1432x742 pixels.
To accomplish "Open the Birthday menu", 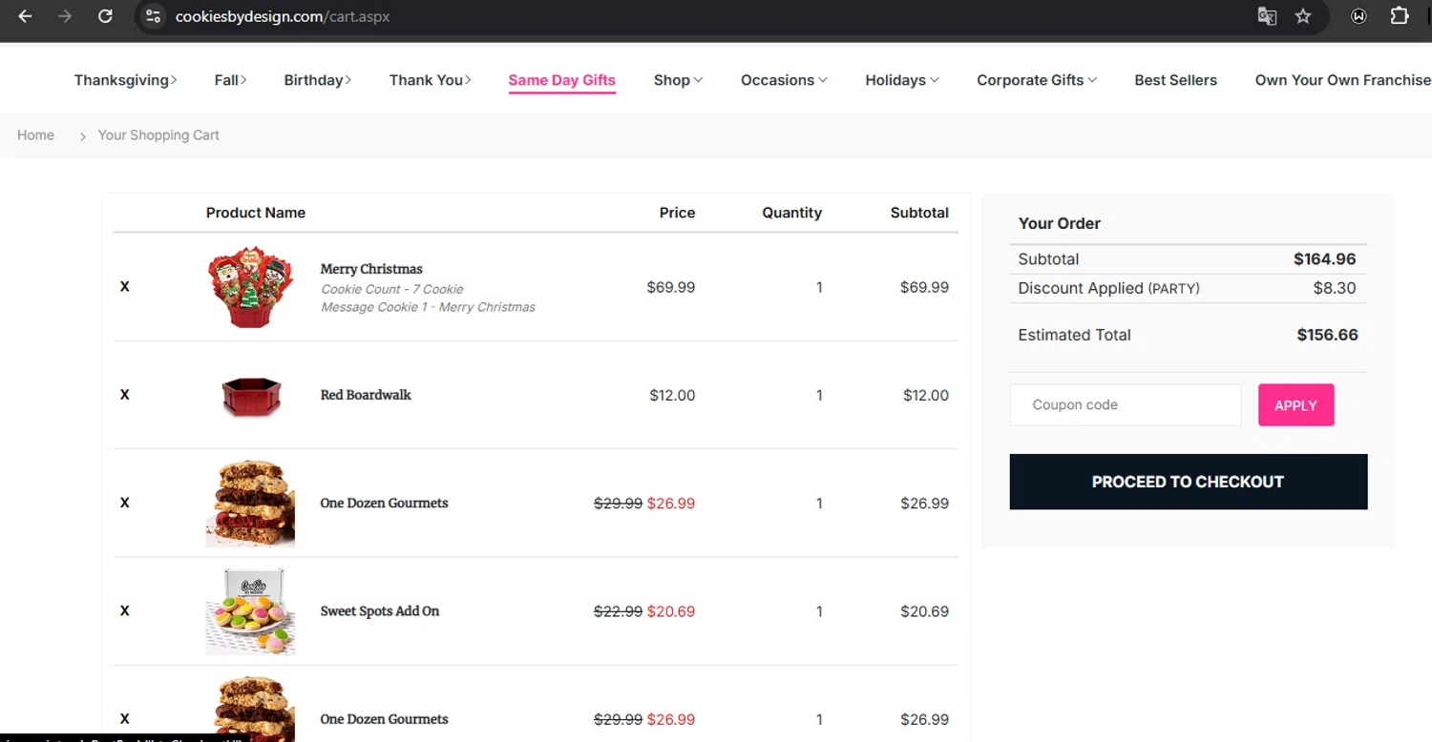I will 317,80.
